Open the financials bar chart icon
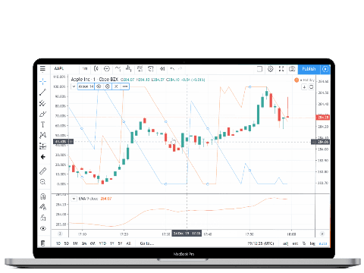The image size is (364, 273). [x=129, y=68]
